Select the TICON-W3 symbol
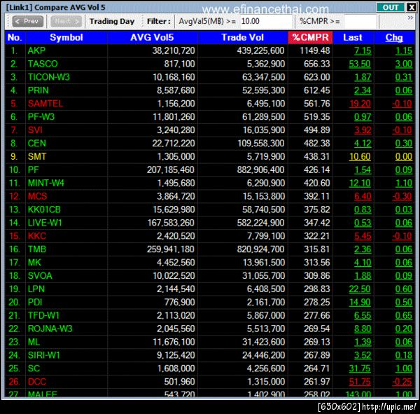420x414 pixels. [x=49, y=77]
